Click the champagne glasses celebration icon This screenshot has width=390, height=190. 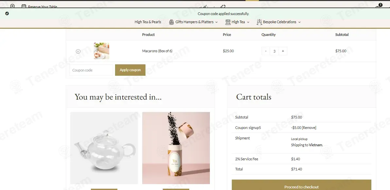point(260,22)
